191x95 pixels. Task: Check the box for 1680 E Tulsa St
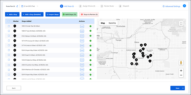9,31
